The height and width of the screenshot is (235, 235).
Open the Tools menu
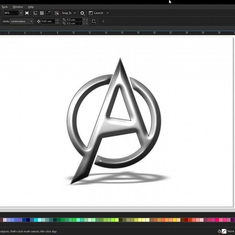click(5, 7)
